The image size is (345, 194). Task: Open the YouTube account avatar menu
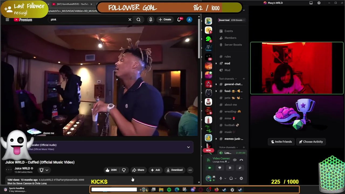pyautogui.click(x=189, y=20)
